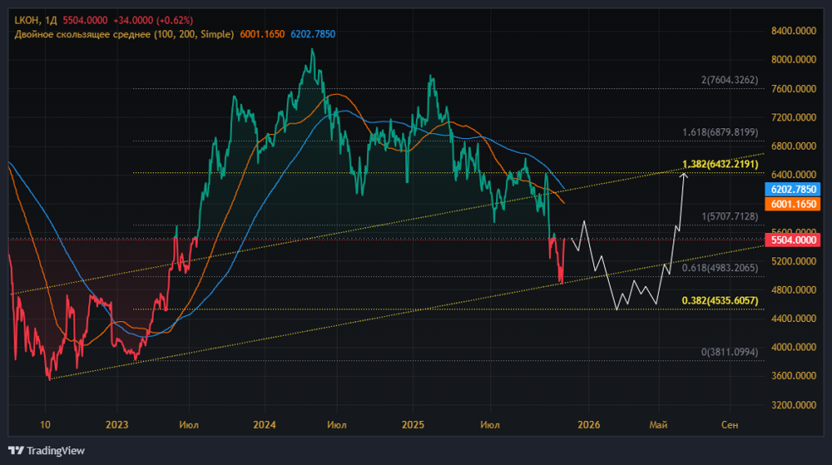The height and width of the screenshot is (465, 832).
Task: Click the blue 6202.7850 value in the indicator legend
Action: point(313,34)
